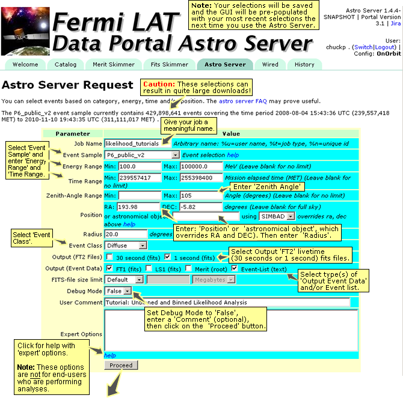Switch to the Catalog tab
The height and width of the screenshot is (398, 403).
(x=66, y=64)
